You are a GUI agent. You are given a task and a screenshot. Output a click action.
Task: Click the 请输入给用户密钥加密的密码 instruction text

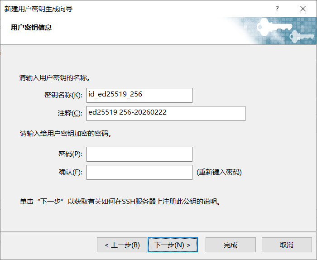point(66,134)
